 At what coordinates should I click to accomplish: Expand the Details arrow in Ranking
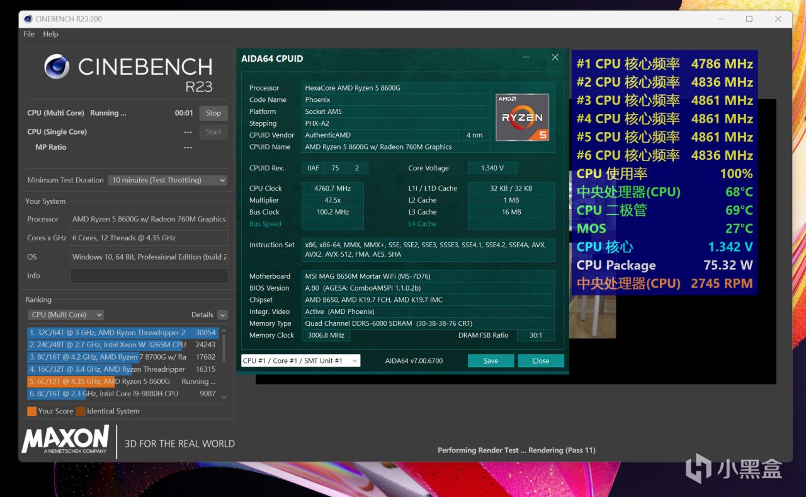tap(222, 315)
